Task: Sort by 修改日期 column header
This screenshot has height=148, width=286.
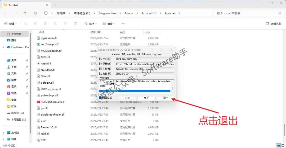Action: click(95, 32)
